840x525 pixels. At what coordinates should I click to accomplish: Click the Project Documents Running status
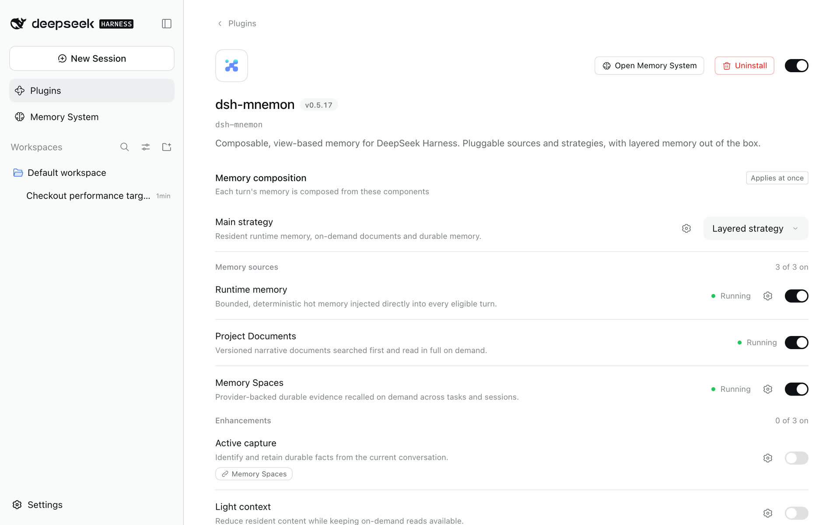757,343
